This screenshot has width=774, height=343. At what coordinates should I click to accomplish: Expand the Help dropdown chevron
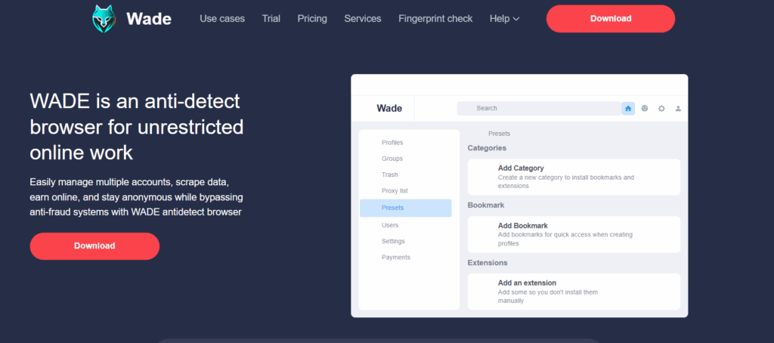(x=516, y=19)
